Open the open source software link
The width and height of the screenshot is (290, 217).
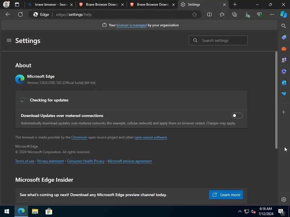[151, 137]
